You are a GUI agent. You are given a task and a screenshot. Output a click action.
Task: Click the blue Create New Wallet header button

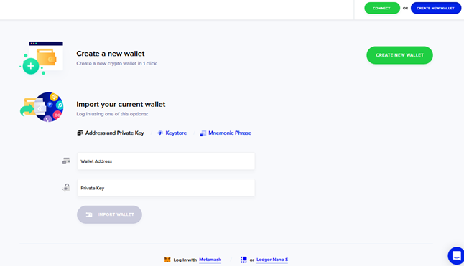[x=435, y=9]
